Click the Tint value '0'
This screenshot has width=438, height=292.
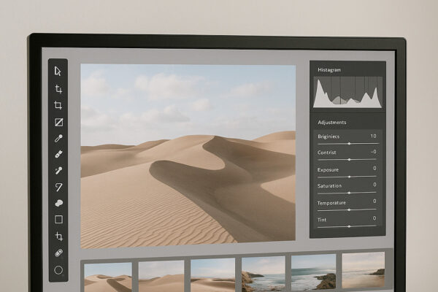tap(374, 218)
